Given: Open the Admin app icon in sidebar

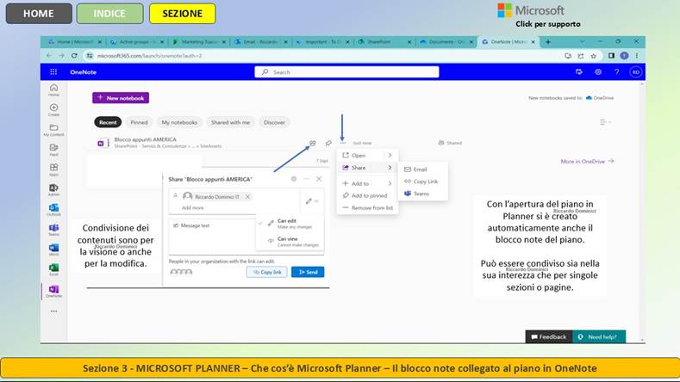Looking at the screenshot, I should (53, 189).
